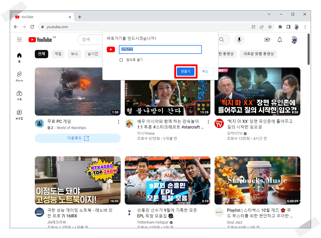Select the 게임 filter chip
Screen dimensions: 321x238
tap(58, 54)
